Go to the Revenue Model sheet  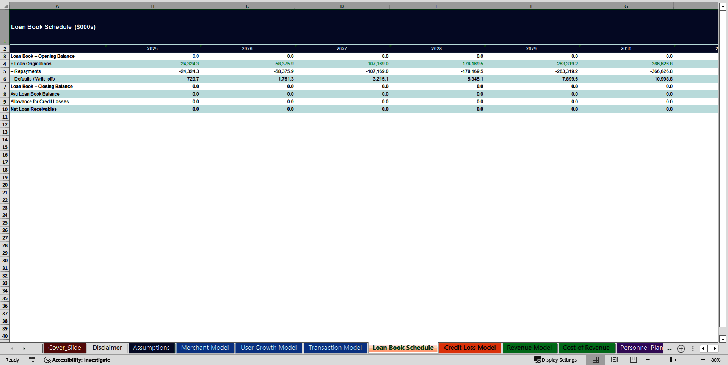(x=529, y=348)
